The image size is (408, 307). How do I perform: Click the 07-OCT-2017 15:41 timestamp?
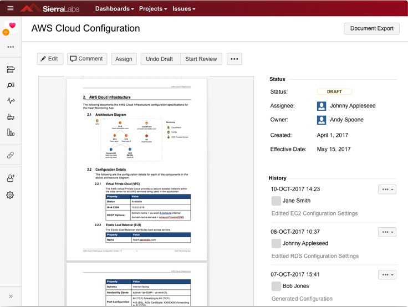tap(295, 274)
